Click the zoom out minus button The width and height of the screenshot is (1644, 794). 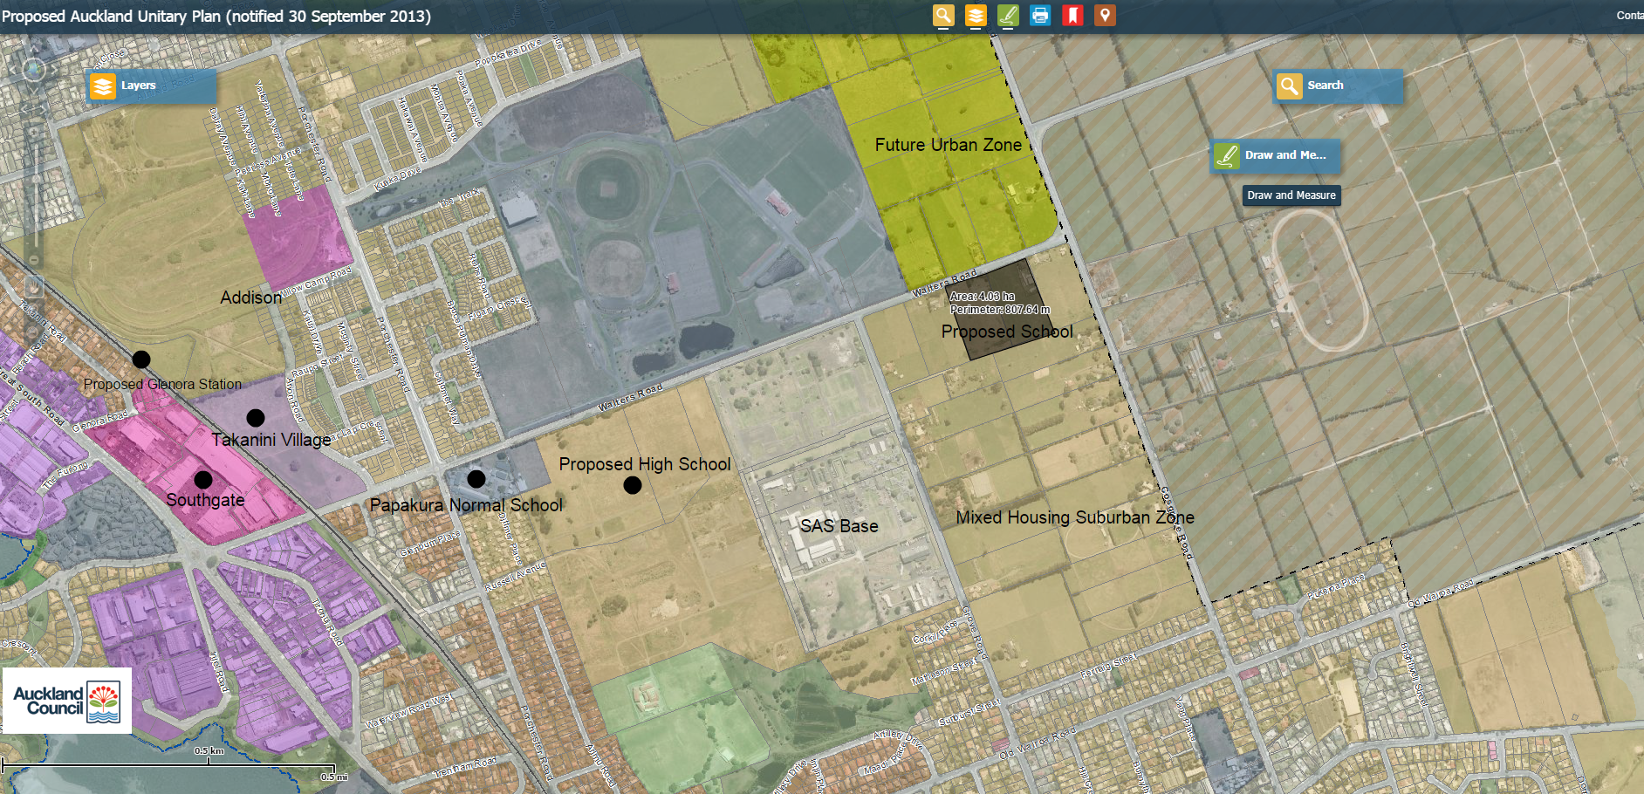tap(34, 259)
